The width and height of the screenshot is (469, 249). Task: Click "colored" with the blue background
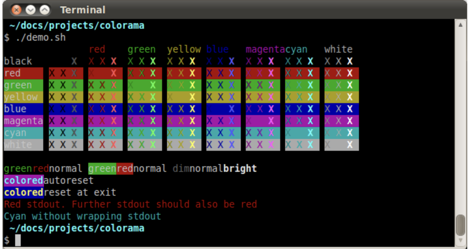click(24, 193)
